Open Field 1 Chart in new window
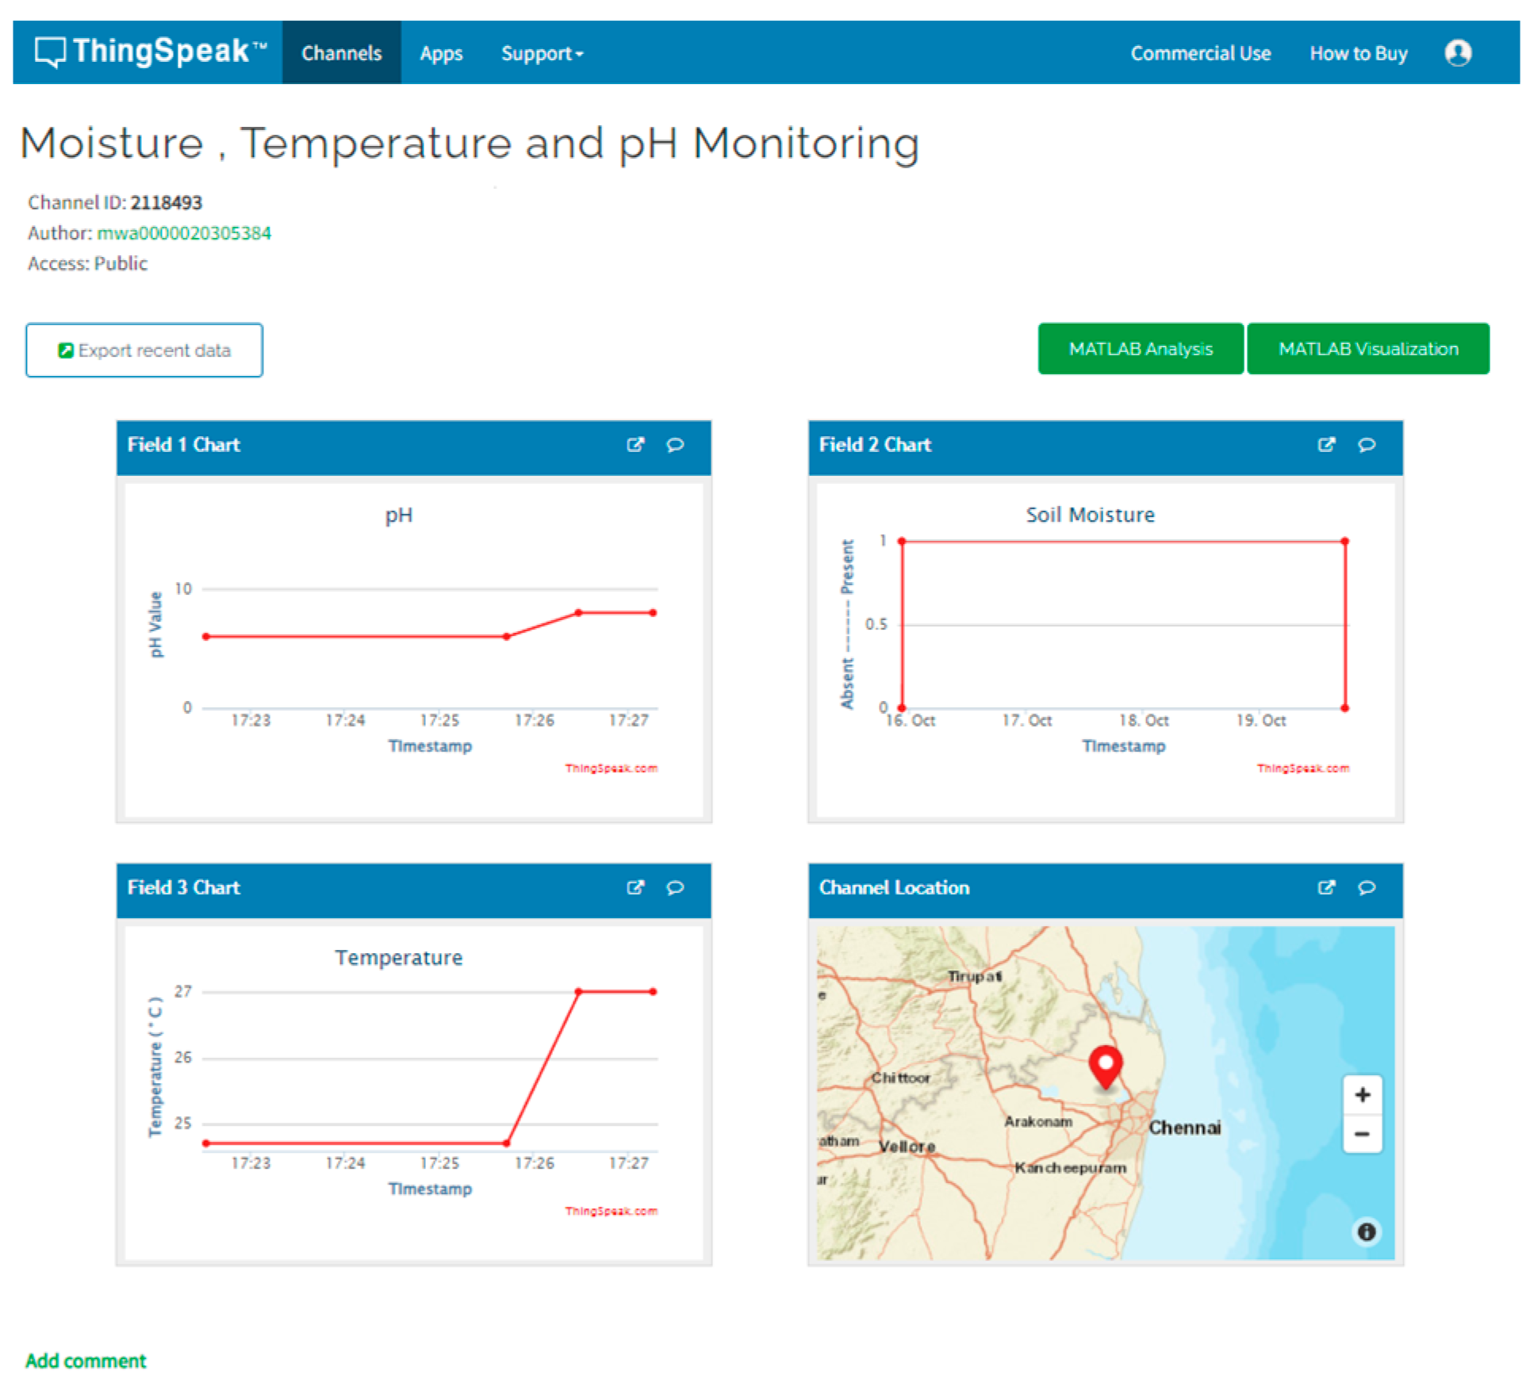Image resolution: width=1534 pixels, height=1386 pixels. click(635, 445)
